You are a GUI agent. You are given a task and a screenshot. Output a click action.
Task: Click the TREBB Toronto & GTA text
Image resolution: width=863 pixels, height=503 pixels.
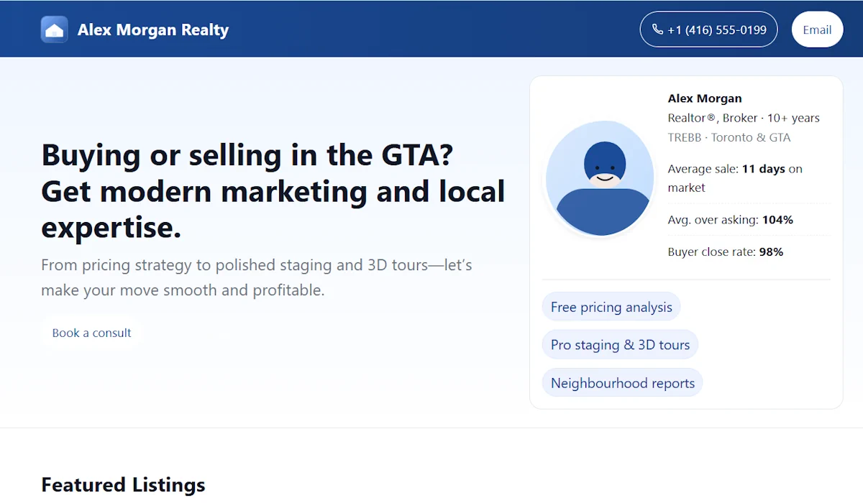[729, 137]
